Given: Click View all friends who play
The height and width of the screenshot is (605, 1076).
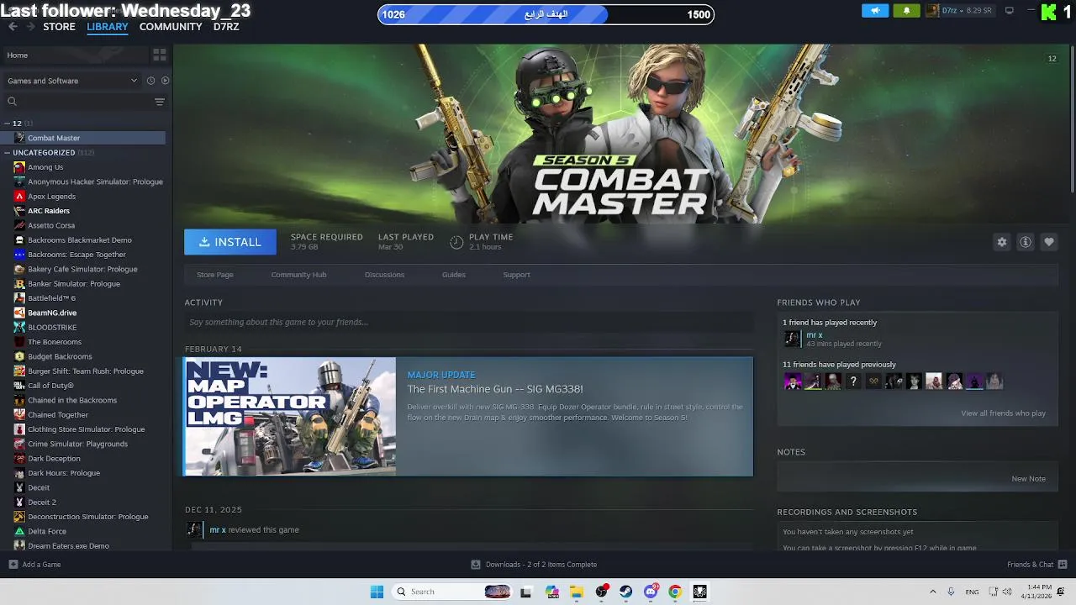Looking at the screenshot, I should tap(1004, 413).
